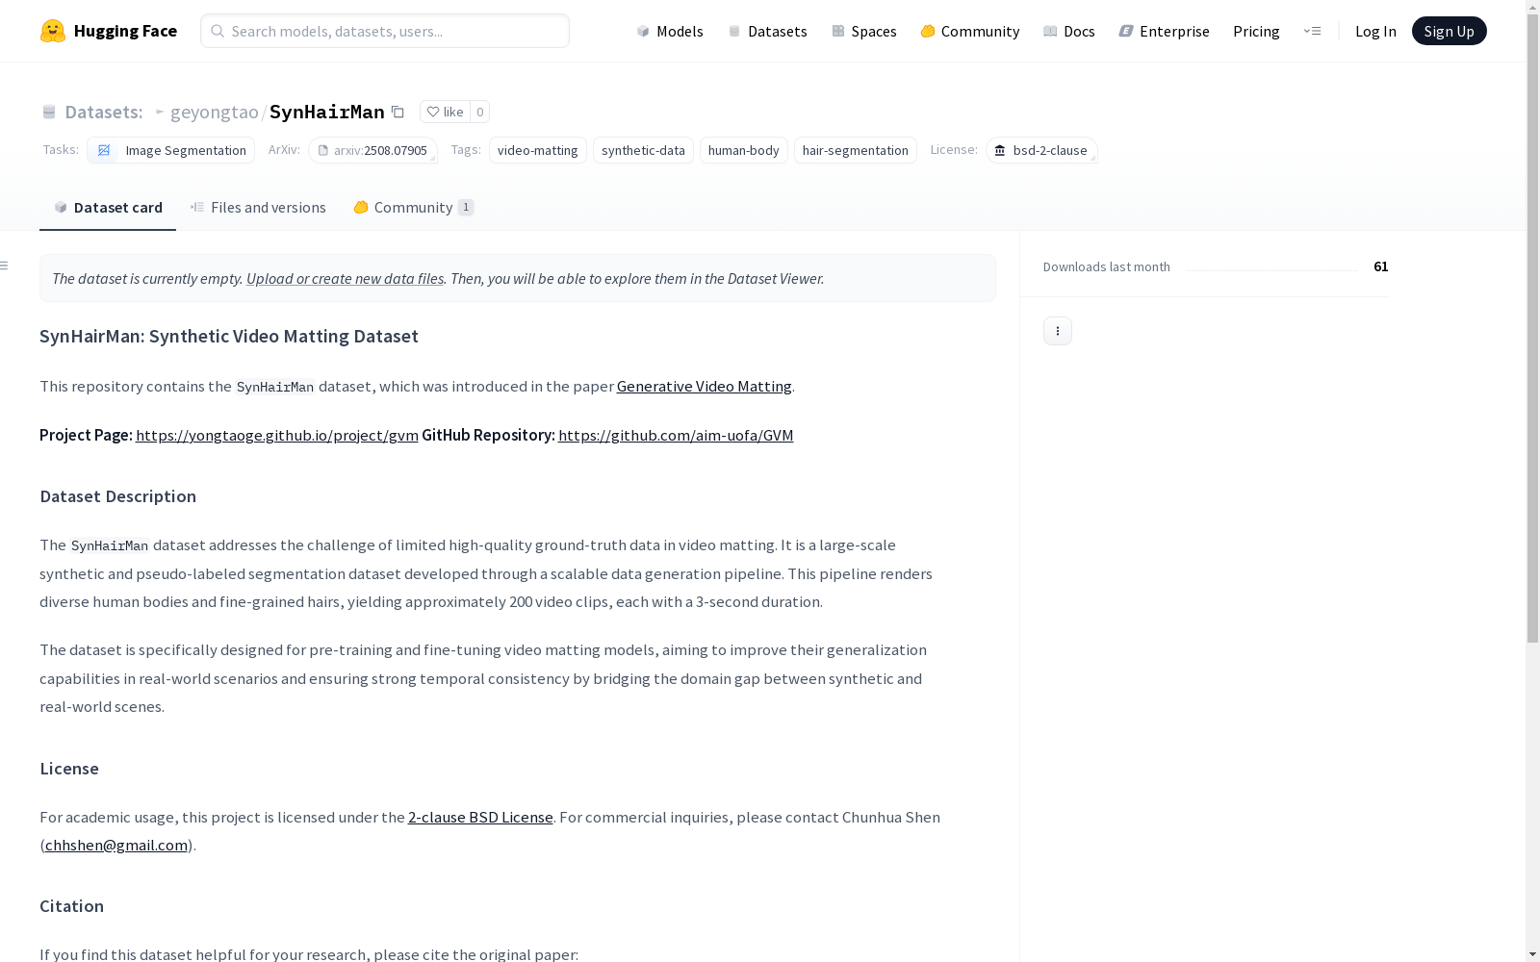This screenshot has height=962, width=1540.
Task: Click the License section heading
Action: [x=69, y=769]
